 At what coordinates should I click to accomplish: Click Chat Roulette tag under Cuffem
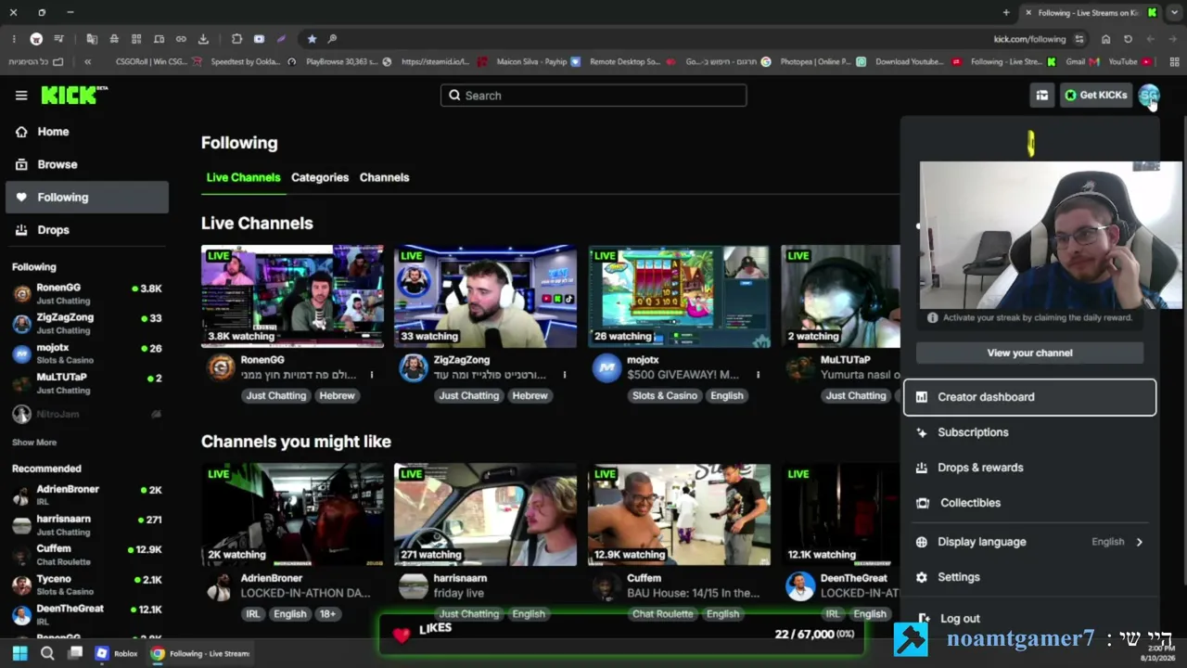[x=662, y=614]
